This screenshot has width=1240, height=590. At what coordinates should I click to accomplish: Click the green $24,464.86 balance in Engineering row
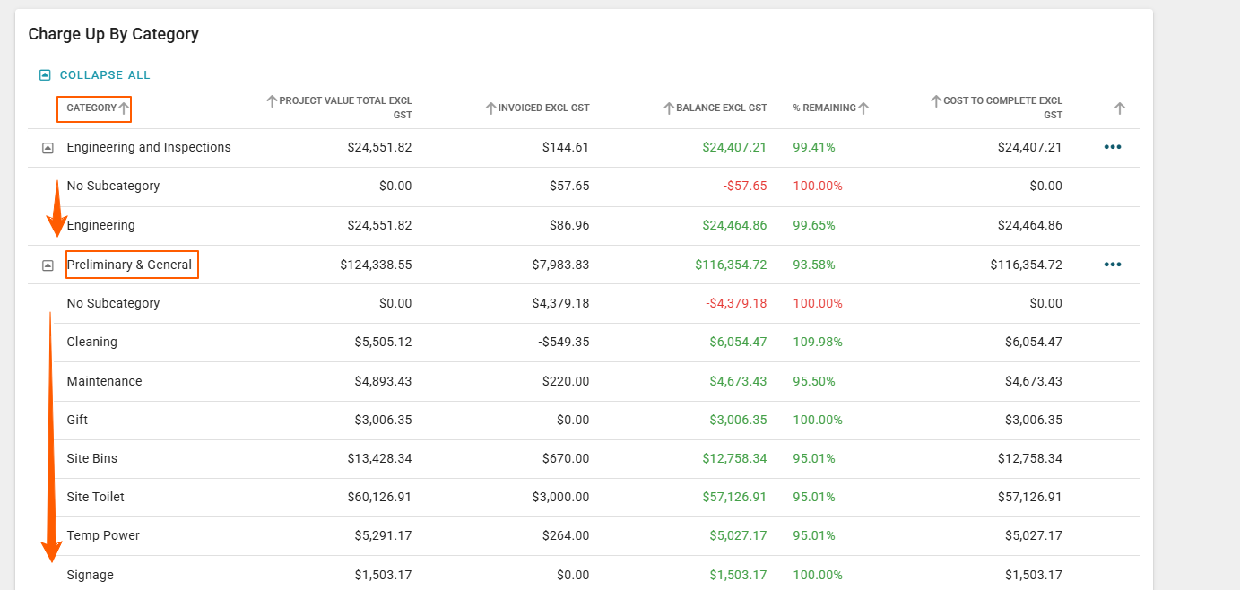(734, 225)
